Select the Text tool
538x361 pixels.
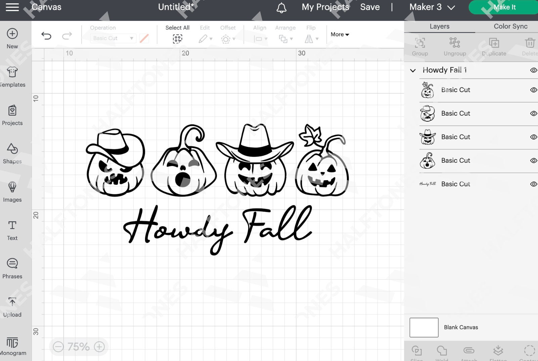[12, 231]
